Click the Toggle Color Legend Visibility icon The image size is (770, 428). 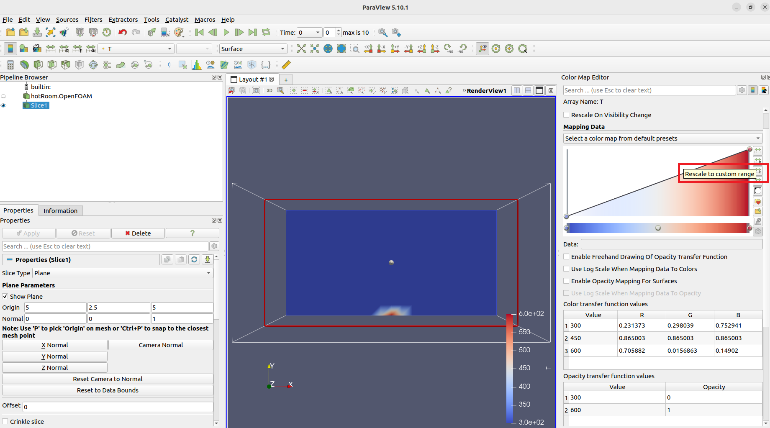tap(10, 49)
